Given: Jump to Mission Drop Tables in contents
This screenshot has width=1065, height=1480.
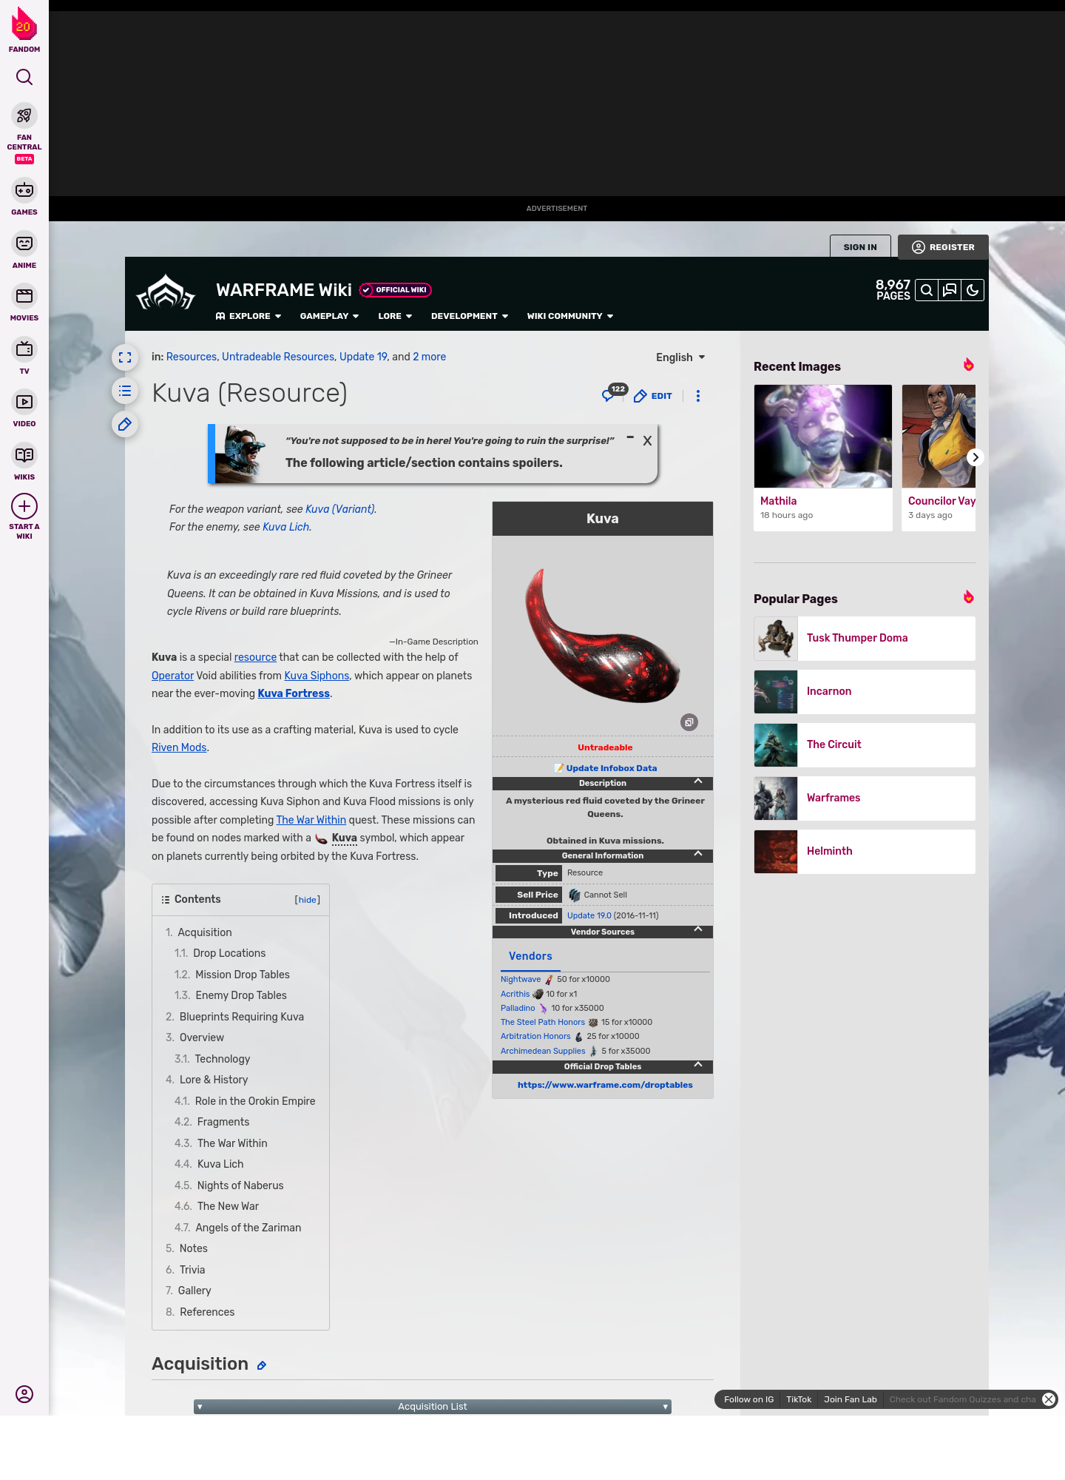Looking at the screenshot, I should pos(243,975).
